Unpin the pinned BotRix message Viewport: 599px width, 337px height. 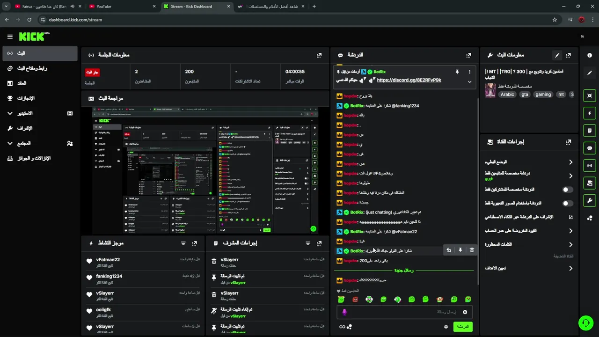tap(457, 72)
